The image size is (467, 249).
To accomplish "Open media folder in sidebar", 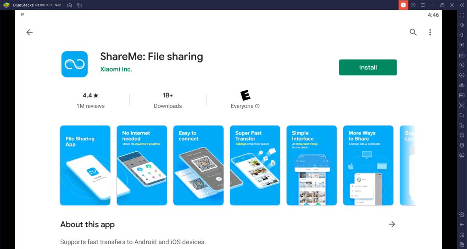I will tap(462, 115).
